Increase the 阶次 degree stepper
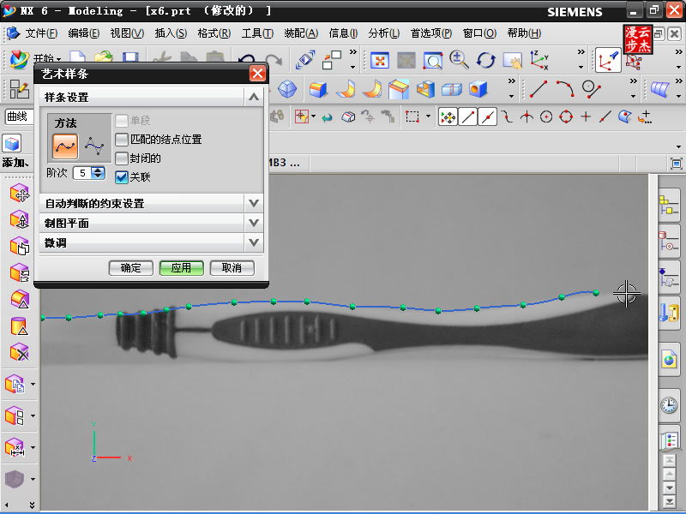Viewport: 686px width, 514px height. coord(99,170)
